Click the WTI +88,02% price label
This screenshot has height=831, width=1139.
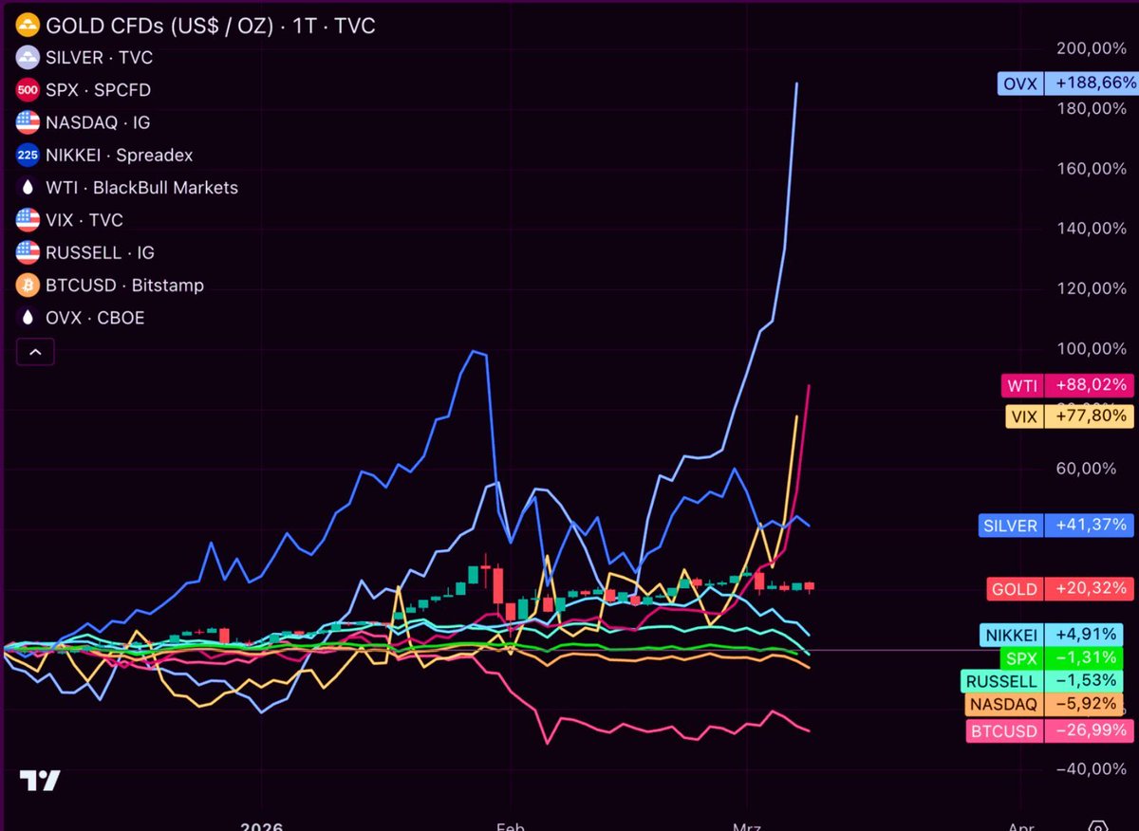click(1067, 385)
